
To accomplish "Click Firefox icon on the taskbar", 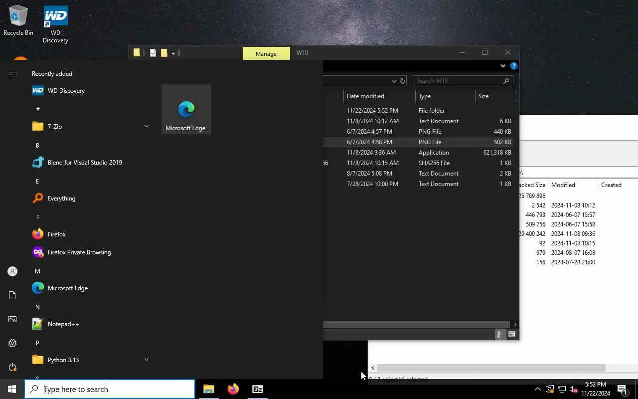I will pyautogui.click(x=233, y=389).
